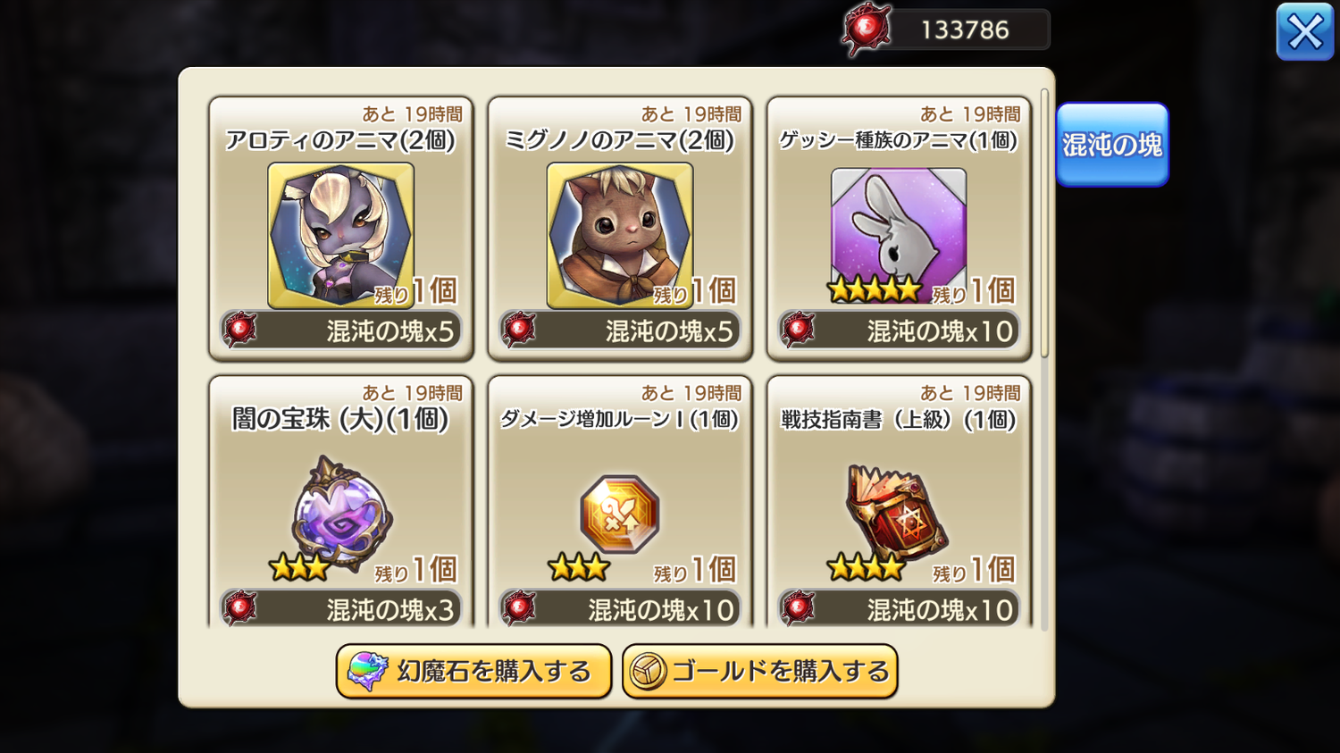Screen dimensions: 1340x753
Task: Click the gem icon on 幻魔石を購入する
Action: 367,671
